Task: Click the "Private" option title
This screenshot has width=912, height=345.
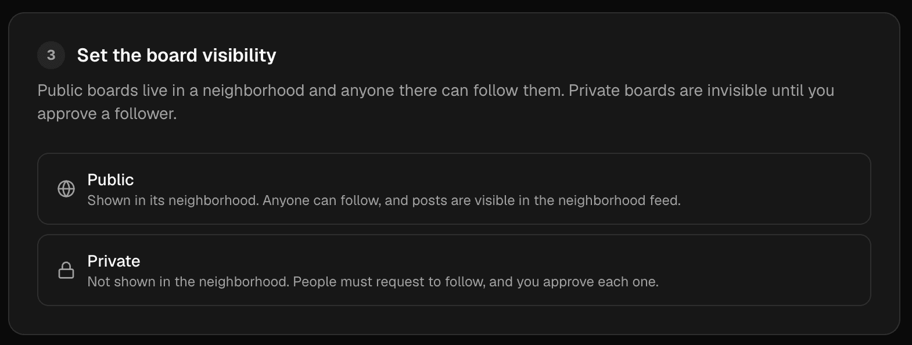Action: tap(114, 261)
